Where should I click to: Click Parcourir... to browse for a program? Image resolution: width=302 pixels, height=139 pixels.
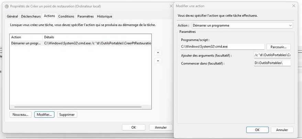click(x=278, y=47)
